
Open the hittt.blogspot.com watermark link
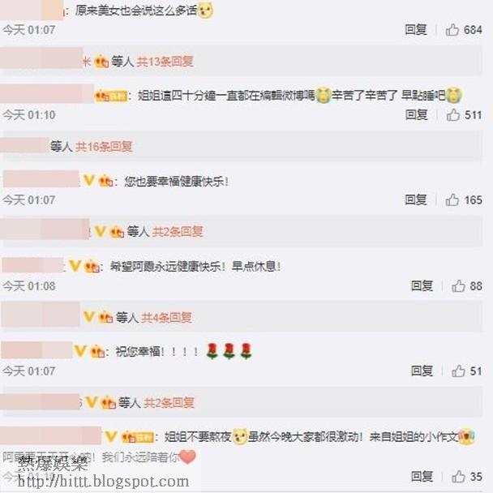point(103,482)
